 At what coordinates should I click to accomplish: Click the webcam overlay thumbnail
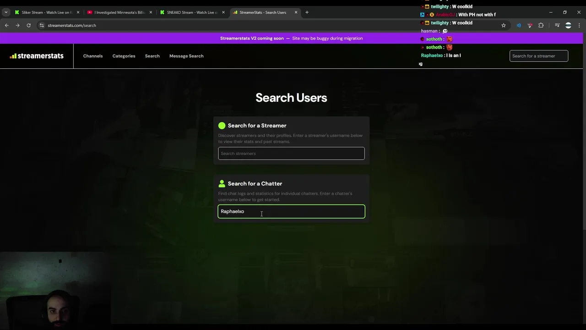coord(55,291)
